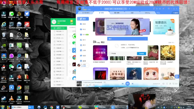The image size is (194, 109).
Task: Go to previous track
Action: (x=122, y=84)
